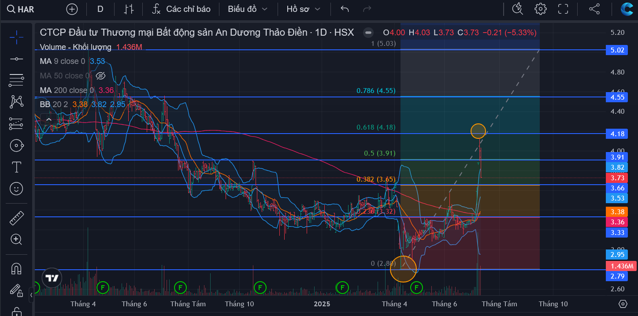Select the 0.5 (3.91) Fibonacci level label

click(x=379, y=153)
